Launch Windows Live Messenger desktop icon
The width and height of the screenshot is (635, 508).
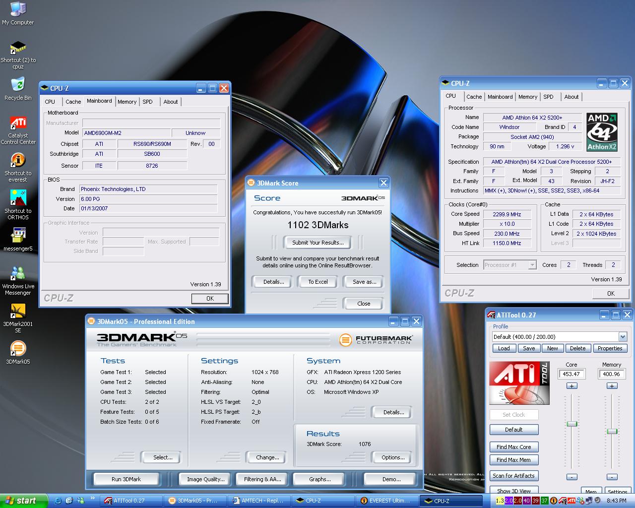coord(18,281)
